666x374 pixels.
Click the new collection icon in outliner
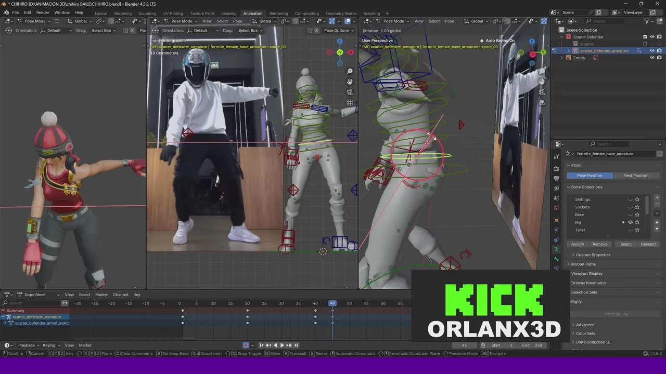pyautogui.click(x=660, y=21)
